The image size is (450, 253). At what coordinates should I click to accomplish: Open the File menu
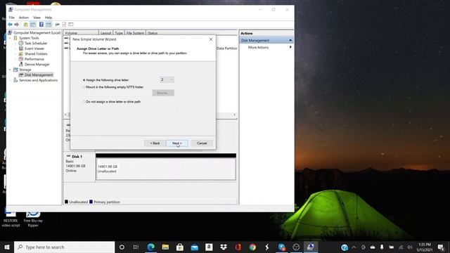click(x=12, y=18)
